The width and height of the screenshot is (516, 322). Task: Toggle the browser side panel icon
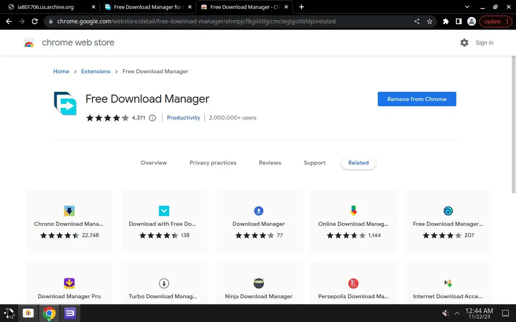pyautogui.click(x=459, y=21)
